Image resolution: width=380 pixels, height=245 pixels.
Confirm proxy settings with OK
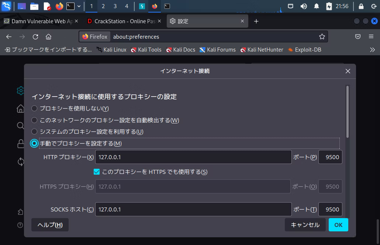(338, 225)
